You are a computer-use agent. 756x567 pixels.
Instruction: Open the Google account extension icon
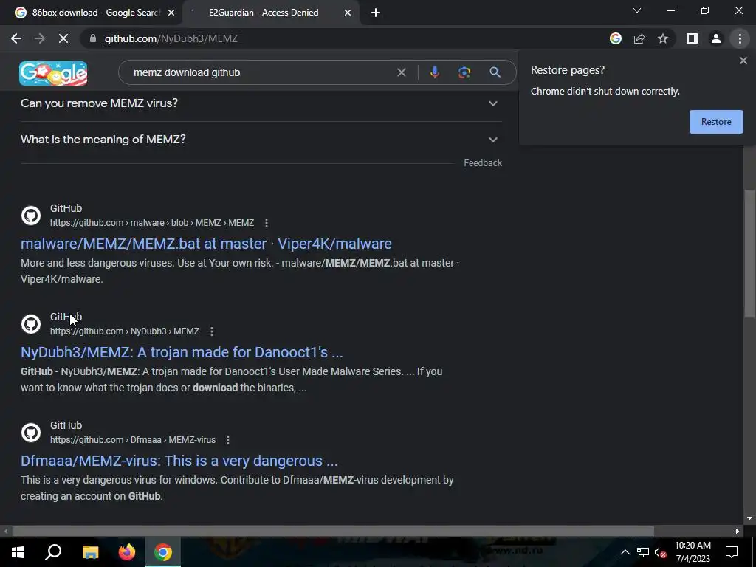[x=616, y=38]
